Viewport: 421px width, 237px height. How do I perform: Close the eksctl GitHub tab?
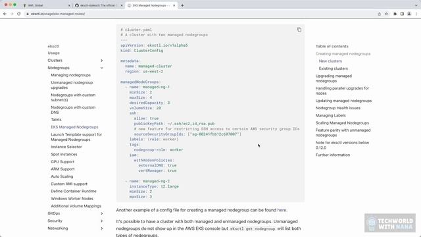[122, 5]
